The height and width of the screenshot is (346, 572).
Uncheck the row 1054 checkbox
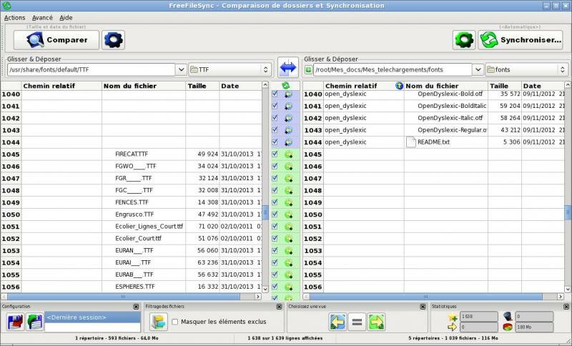coord(275,262)
